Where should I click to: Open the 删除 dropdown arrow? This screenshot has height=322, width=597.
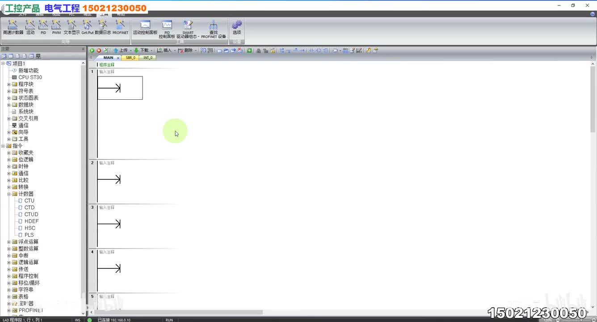196,51
